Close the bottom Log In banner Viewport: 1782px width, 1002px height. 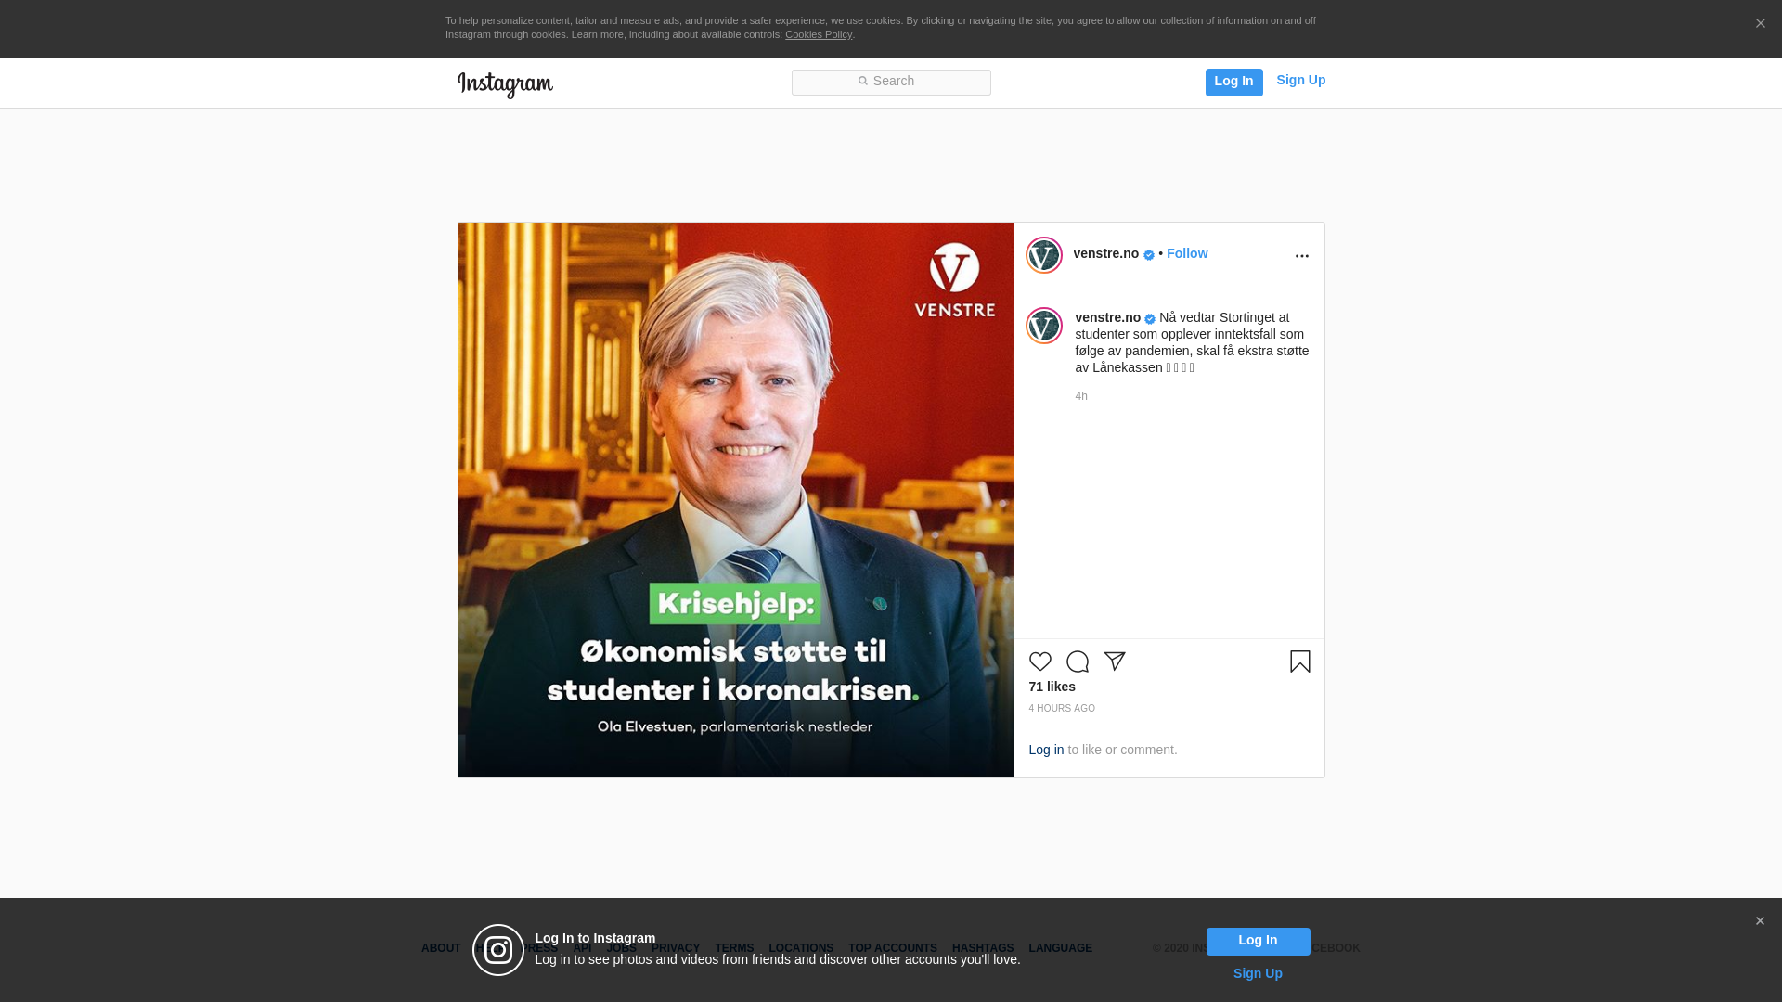(x=1760, y=921)
